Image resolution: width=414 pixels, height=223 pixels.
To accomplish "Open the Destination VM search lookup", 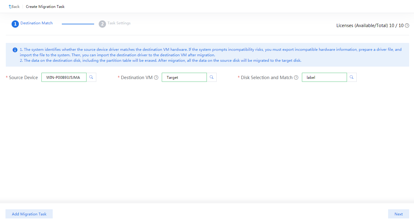I will [x=211, y=77].
